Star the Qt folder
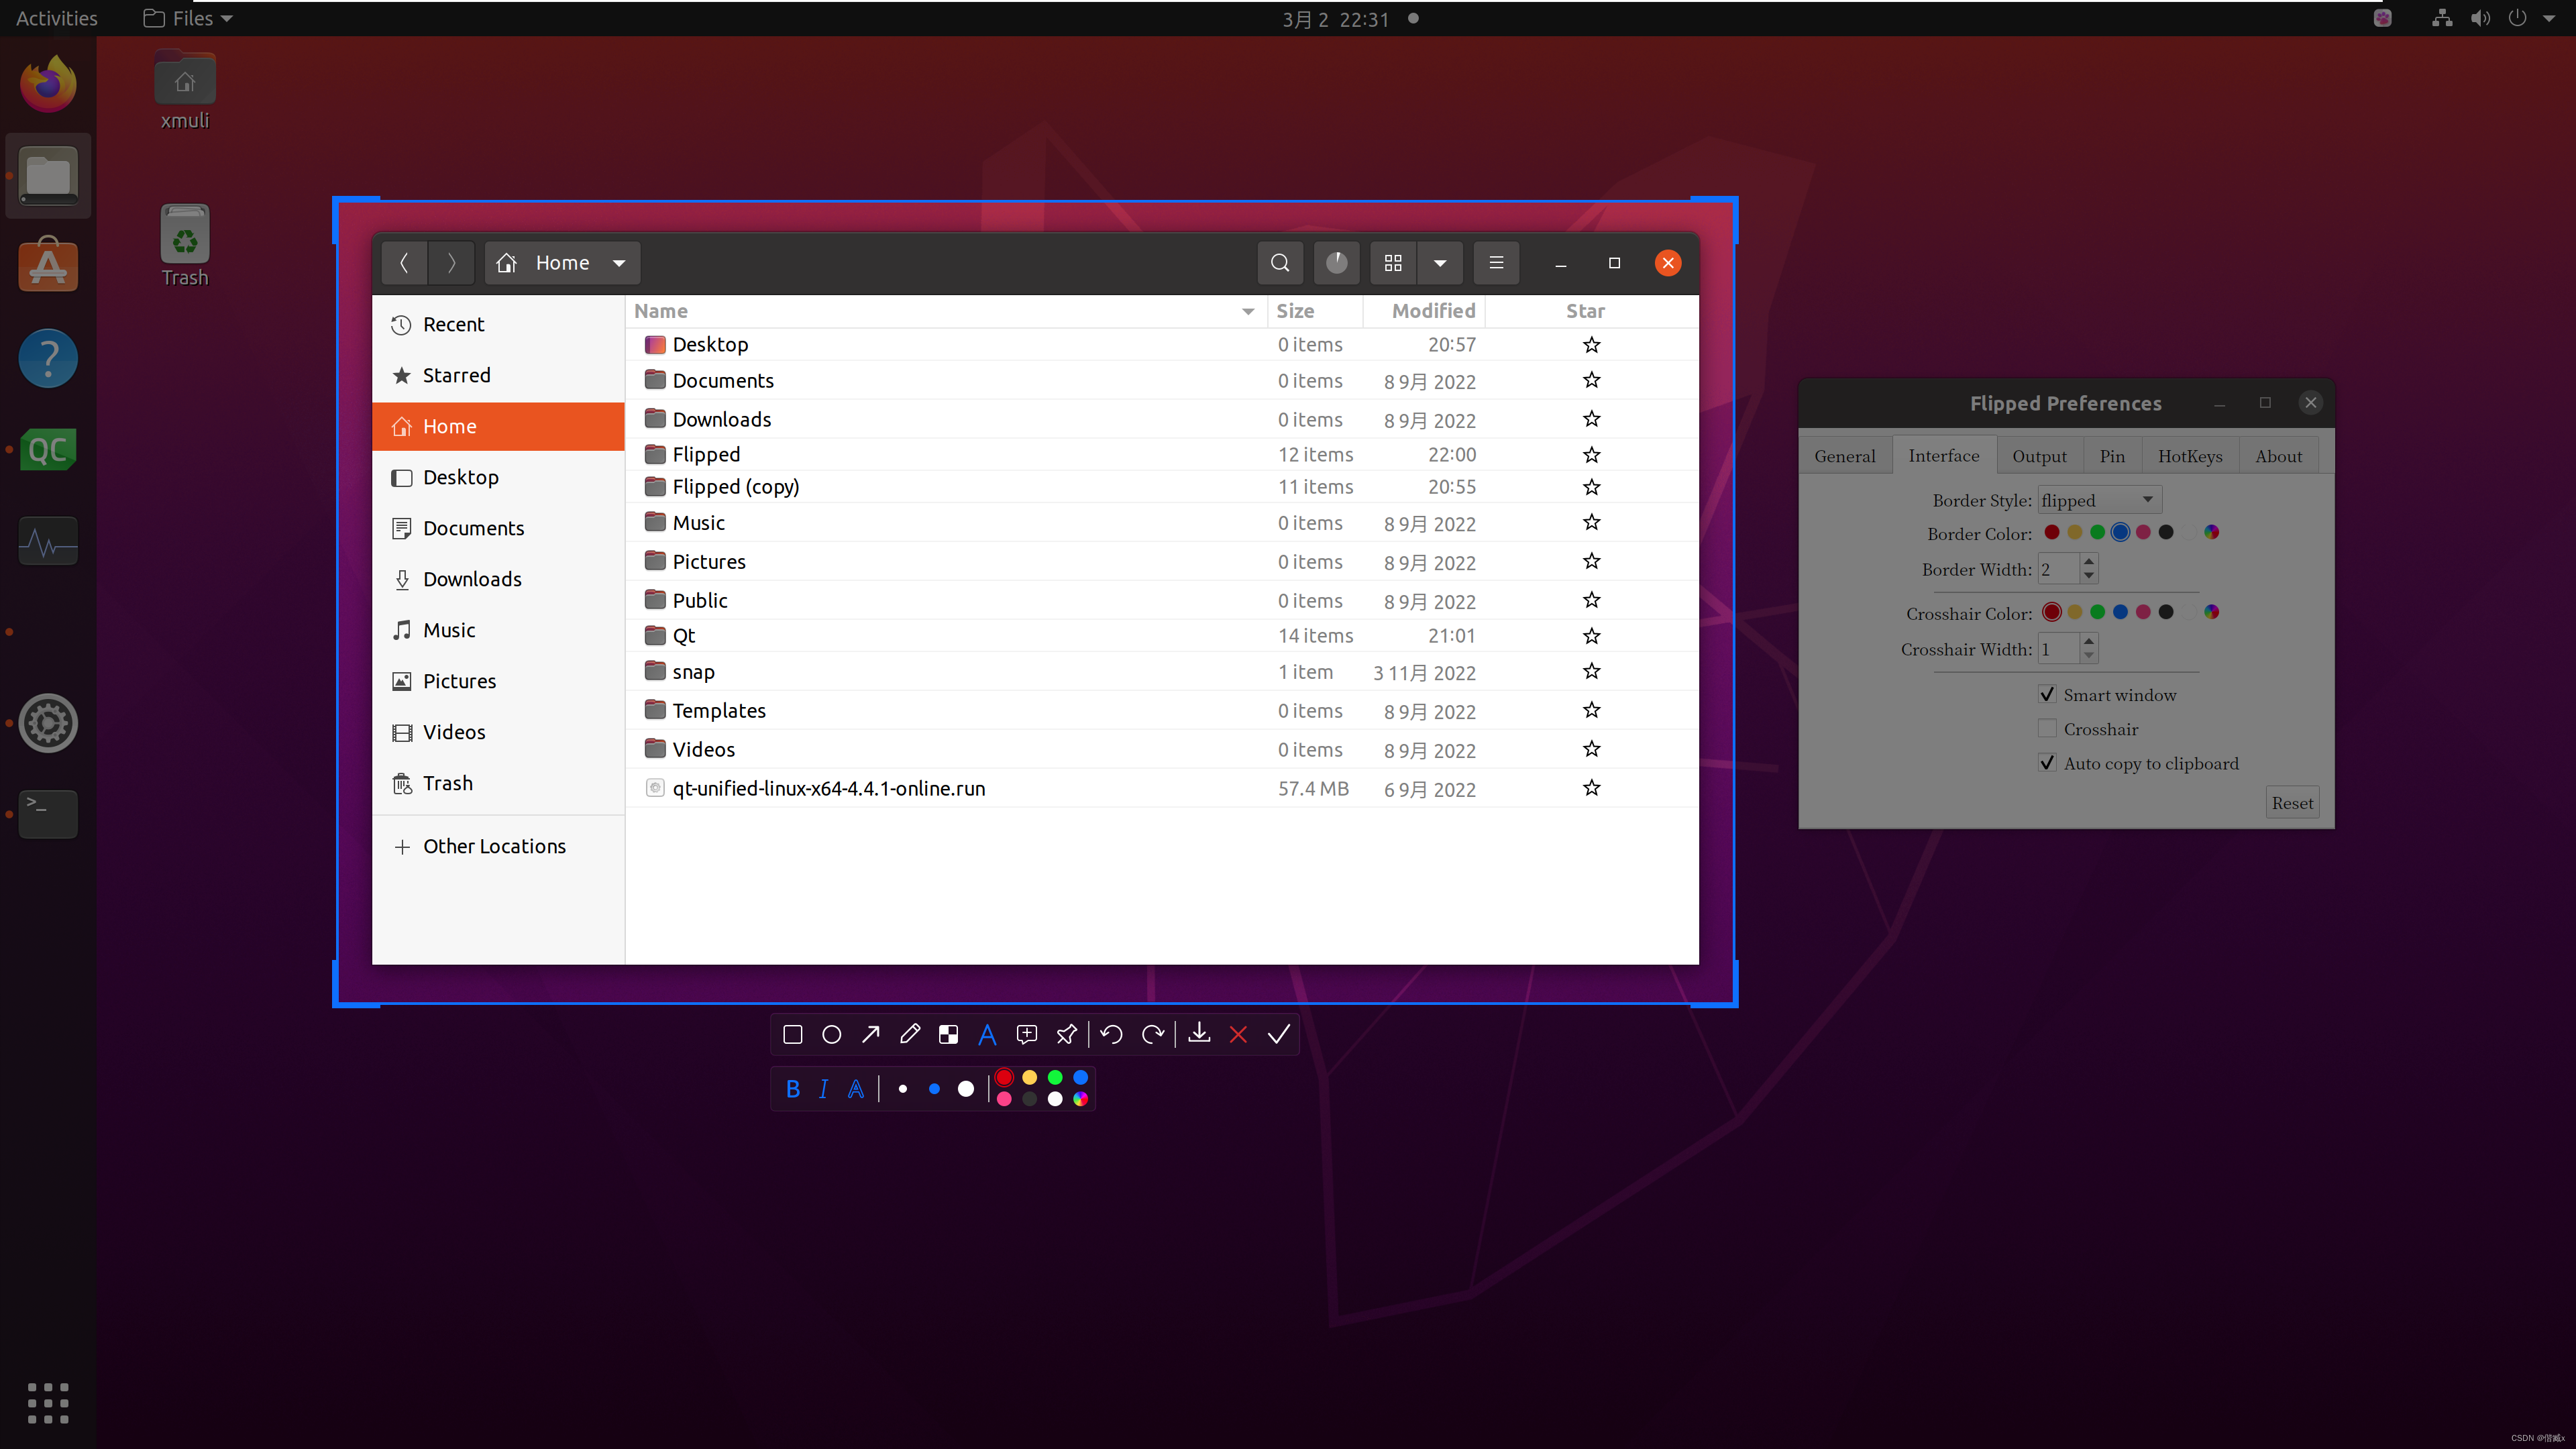Viewport: 2576px width, 1449px height. coord(1591,635)
